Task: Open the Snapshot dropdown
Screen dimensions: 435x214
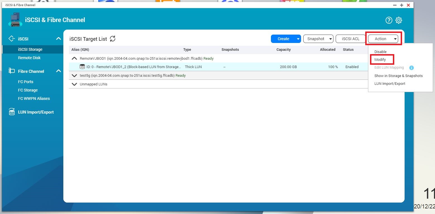Action: [318, 39]
